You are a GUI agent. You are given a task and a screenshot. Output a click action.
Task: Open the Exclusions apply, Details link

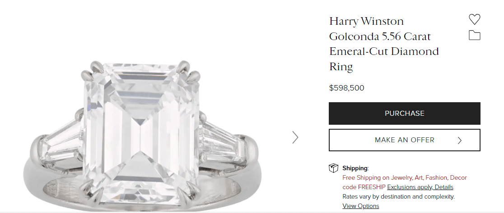click(x=420, y=187)
